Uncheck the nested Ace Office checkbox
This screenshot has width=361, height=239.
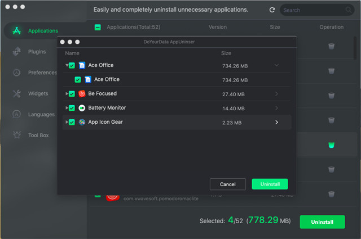(78, 80)
